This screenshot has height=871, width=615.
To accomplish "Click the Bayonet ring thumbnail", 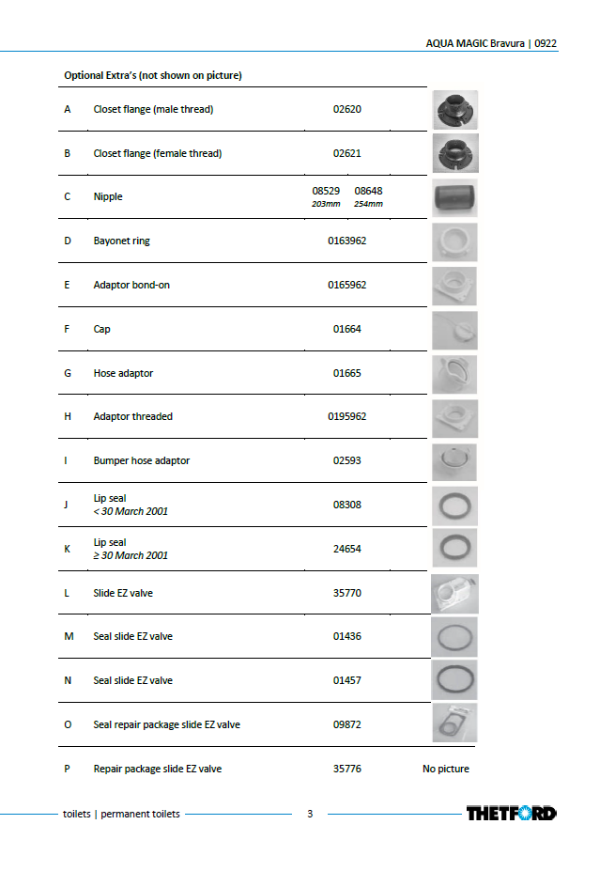I will 454,242.
